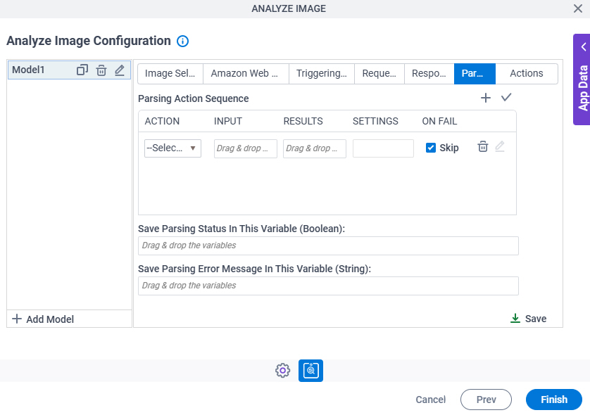The image size is (590, 415).
Task: Click the Settings field in action row
Action: pos(383,148)
